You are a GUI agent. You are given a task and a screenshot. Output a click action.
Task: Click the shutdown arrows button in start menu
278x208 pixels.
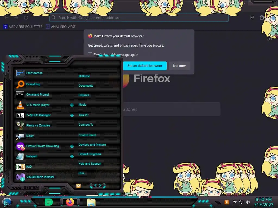coord(98,186)
